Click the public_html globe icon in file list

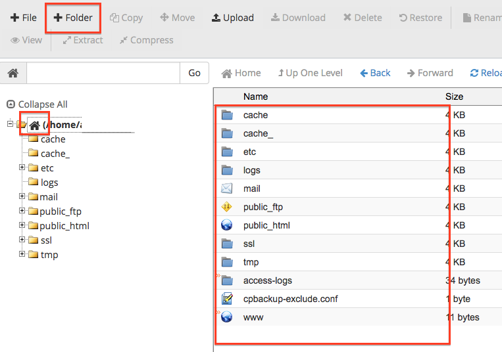(x=228, y=225)
